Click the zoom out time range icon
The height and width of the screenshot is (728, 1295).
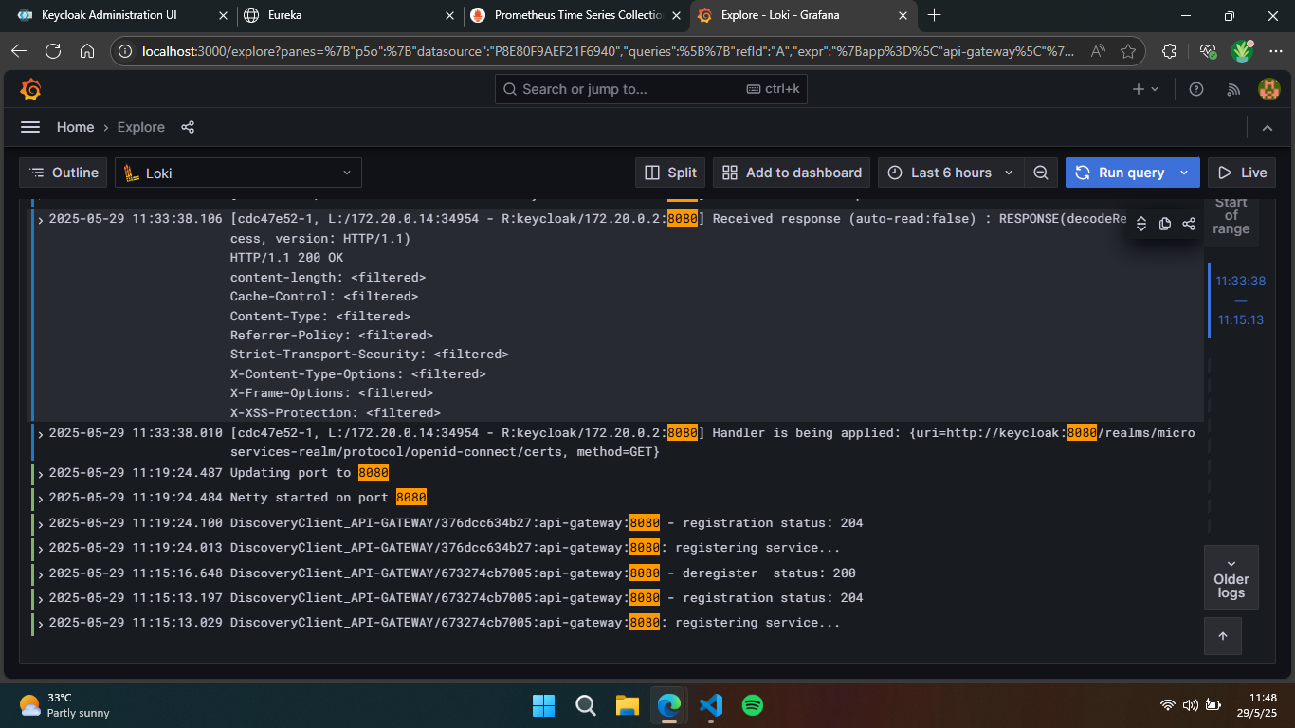tap(1040, 173)
